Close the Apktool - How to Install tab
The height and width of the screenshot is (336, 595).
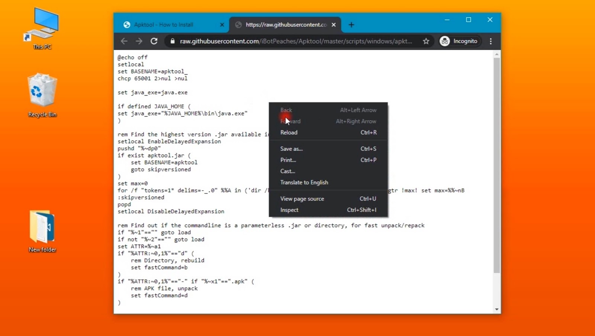222,25
